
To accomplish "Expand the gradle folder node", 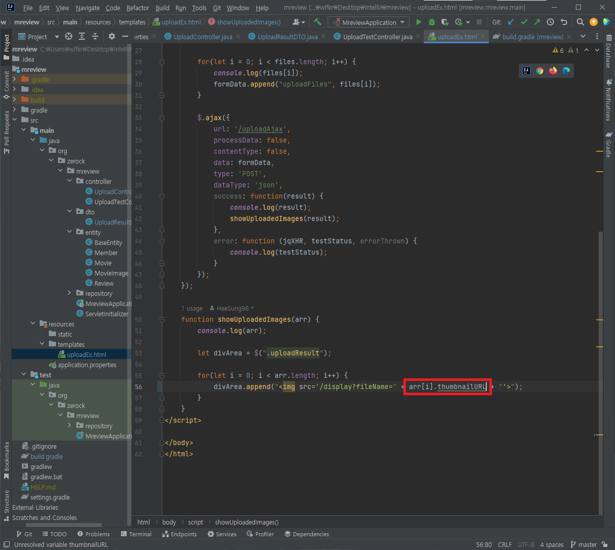I will [x=15, y=109].
